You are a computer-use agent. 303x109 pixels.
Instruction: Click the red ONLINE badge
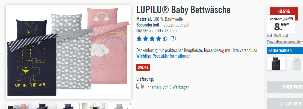click(143, 67)
